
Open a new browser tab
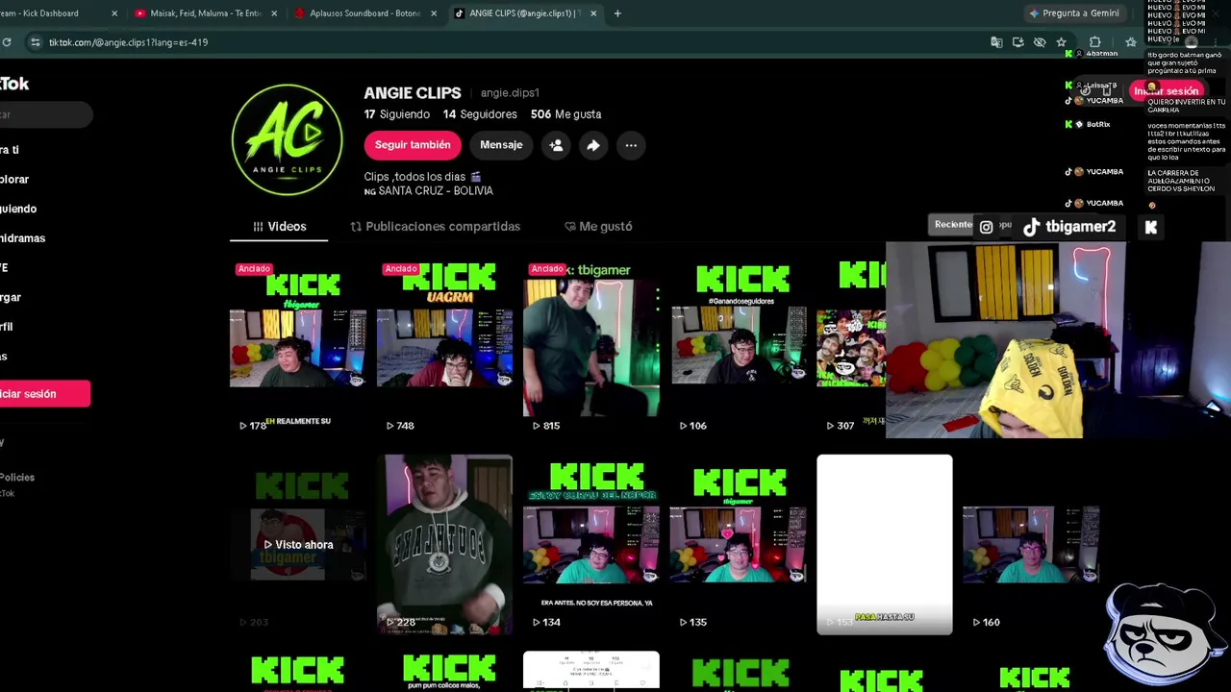(617, 13)
